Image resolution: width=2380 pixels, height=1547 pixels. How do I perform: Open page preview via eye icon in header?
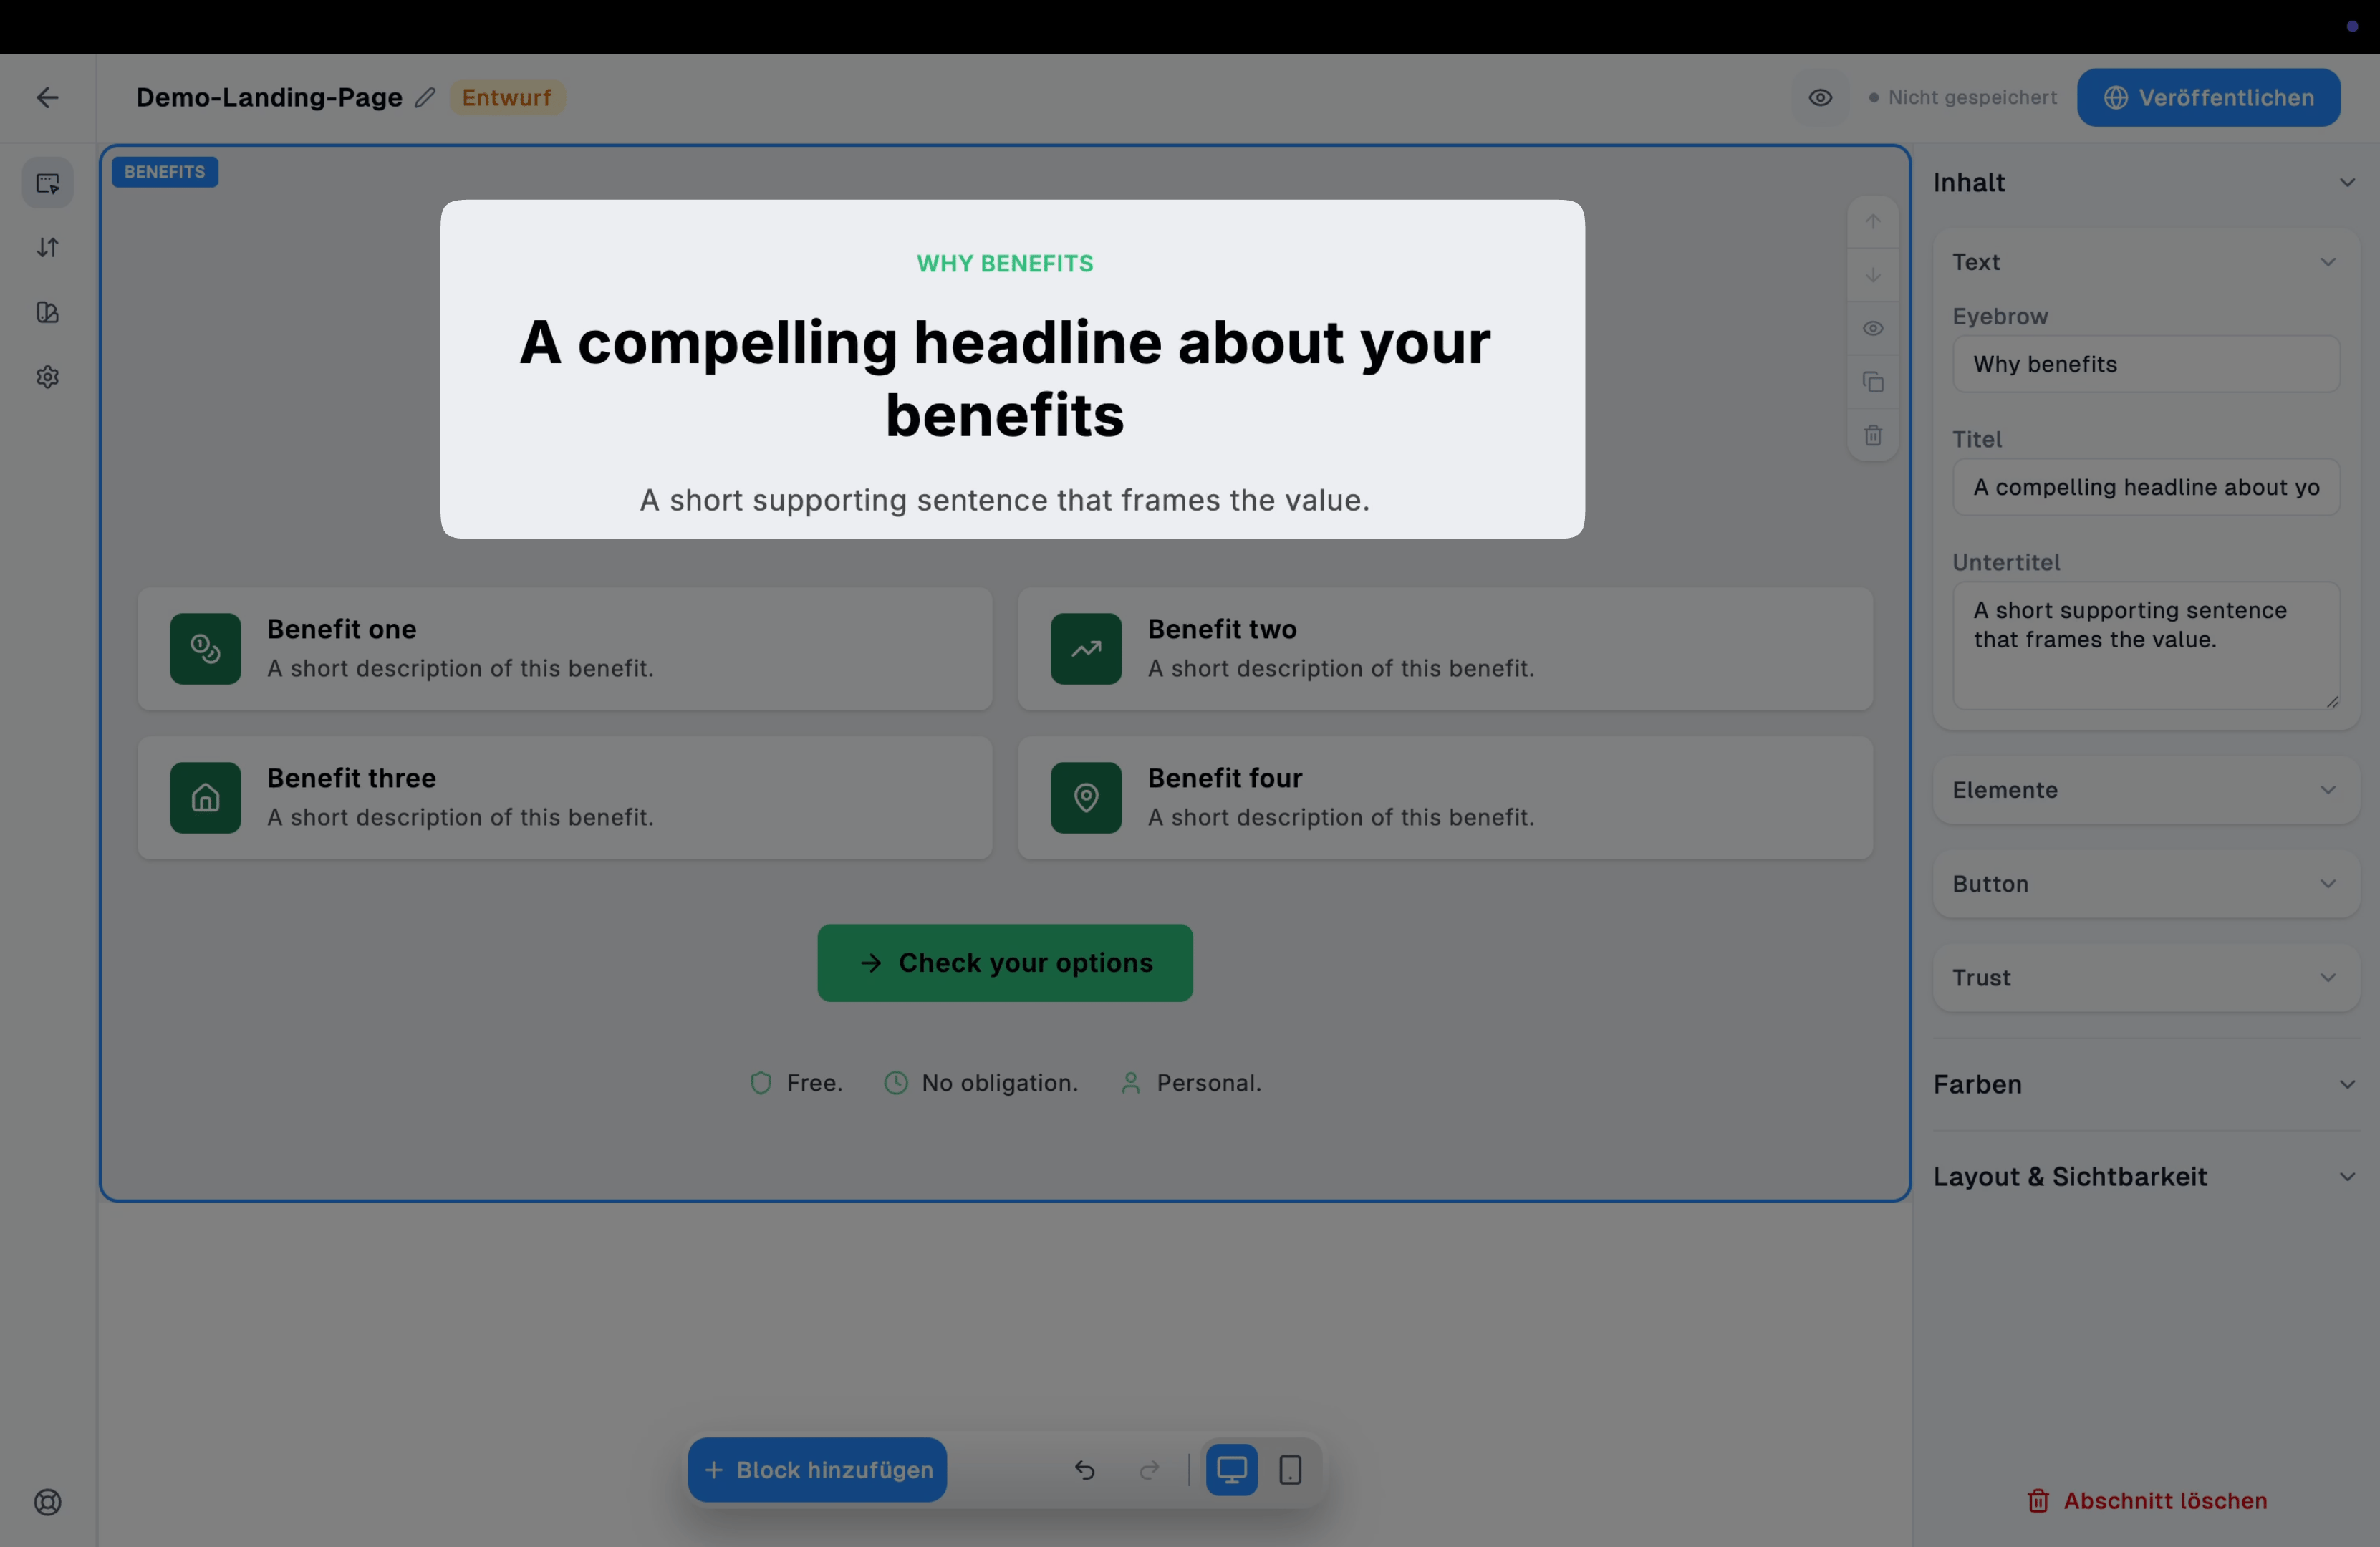pos(1820,97)
